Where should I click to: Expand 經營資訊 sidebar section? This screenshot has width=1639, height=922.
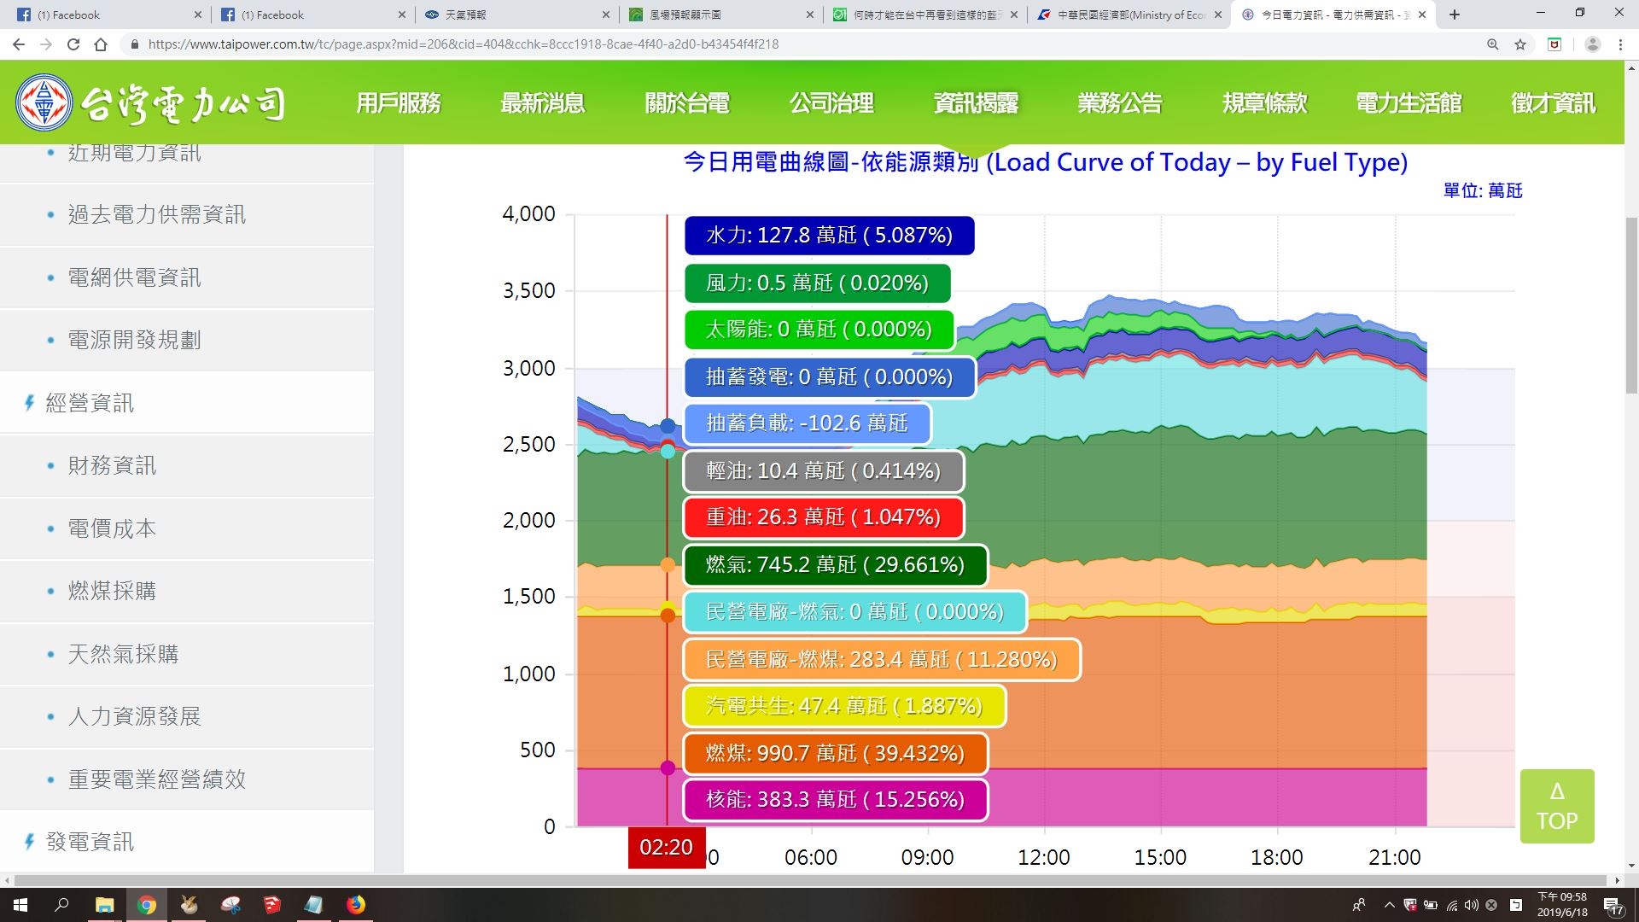(x=90, y=403)
